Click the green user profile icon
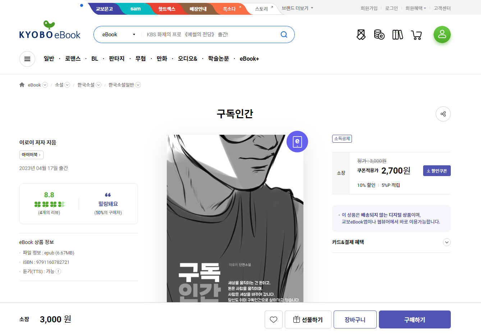This screenshot has width=481, height=336. (x=442, y=34)
